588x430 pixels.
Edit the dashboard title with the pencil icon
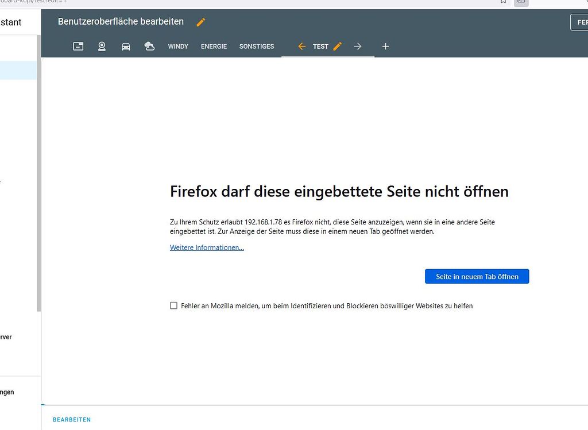point(200,21)
